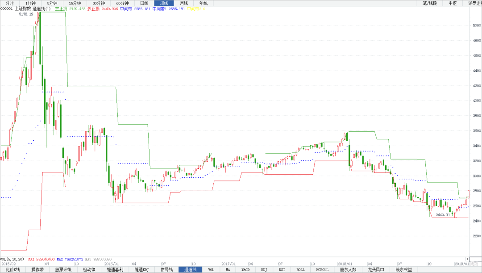Select the 分时 tab
This screenshot has width=482, height=273.
pos(10,3)
